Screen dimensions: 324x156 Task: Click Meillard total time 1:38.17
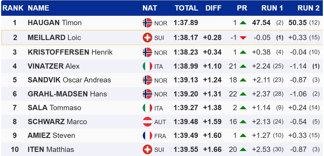click(x=186, y=38)
